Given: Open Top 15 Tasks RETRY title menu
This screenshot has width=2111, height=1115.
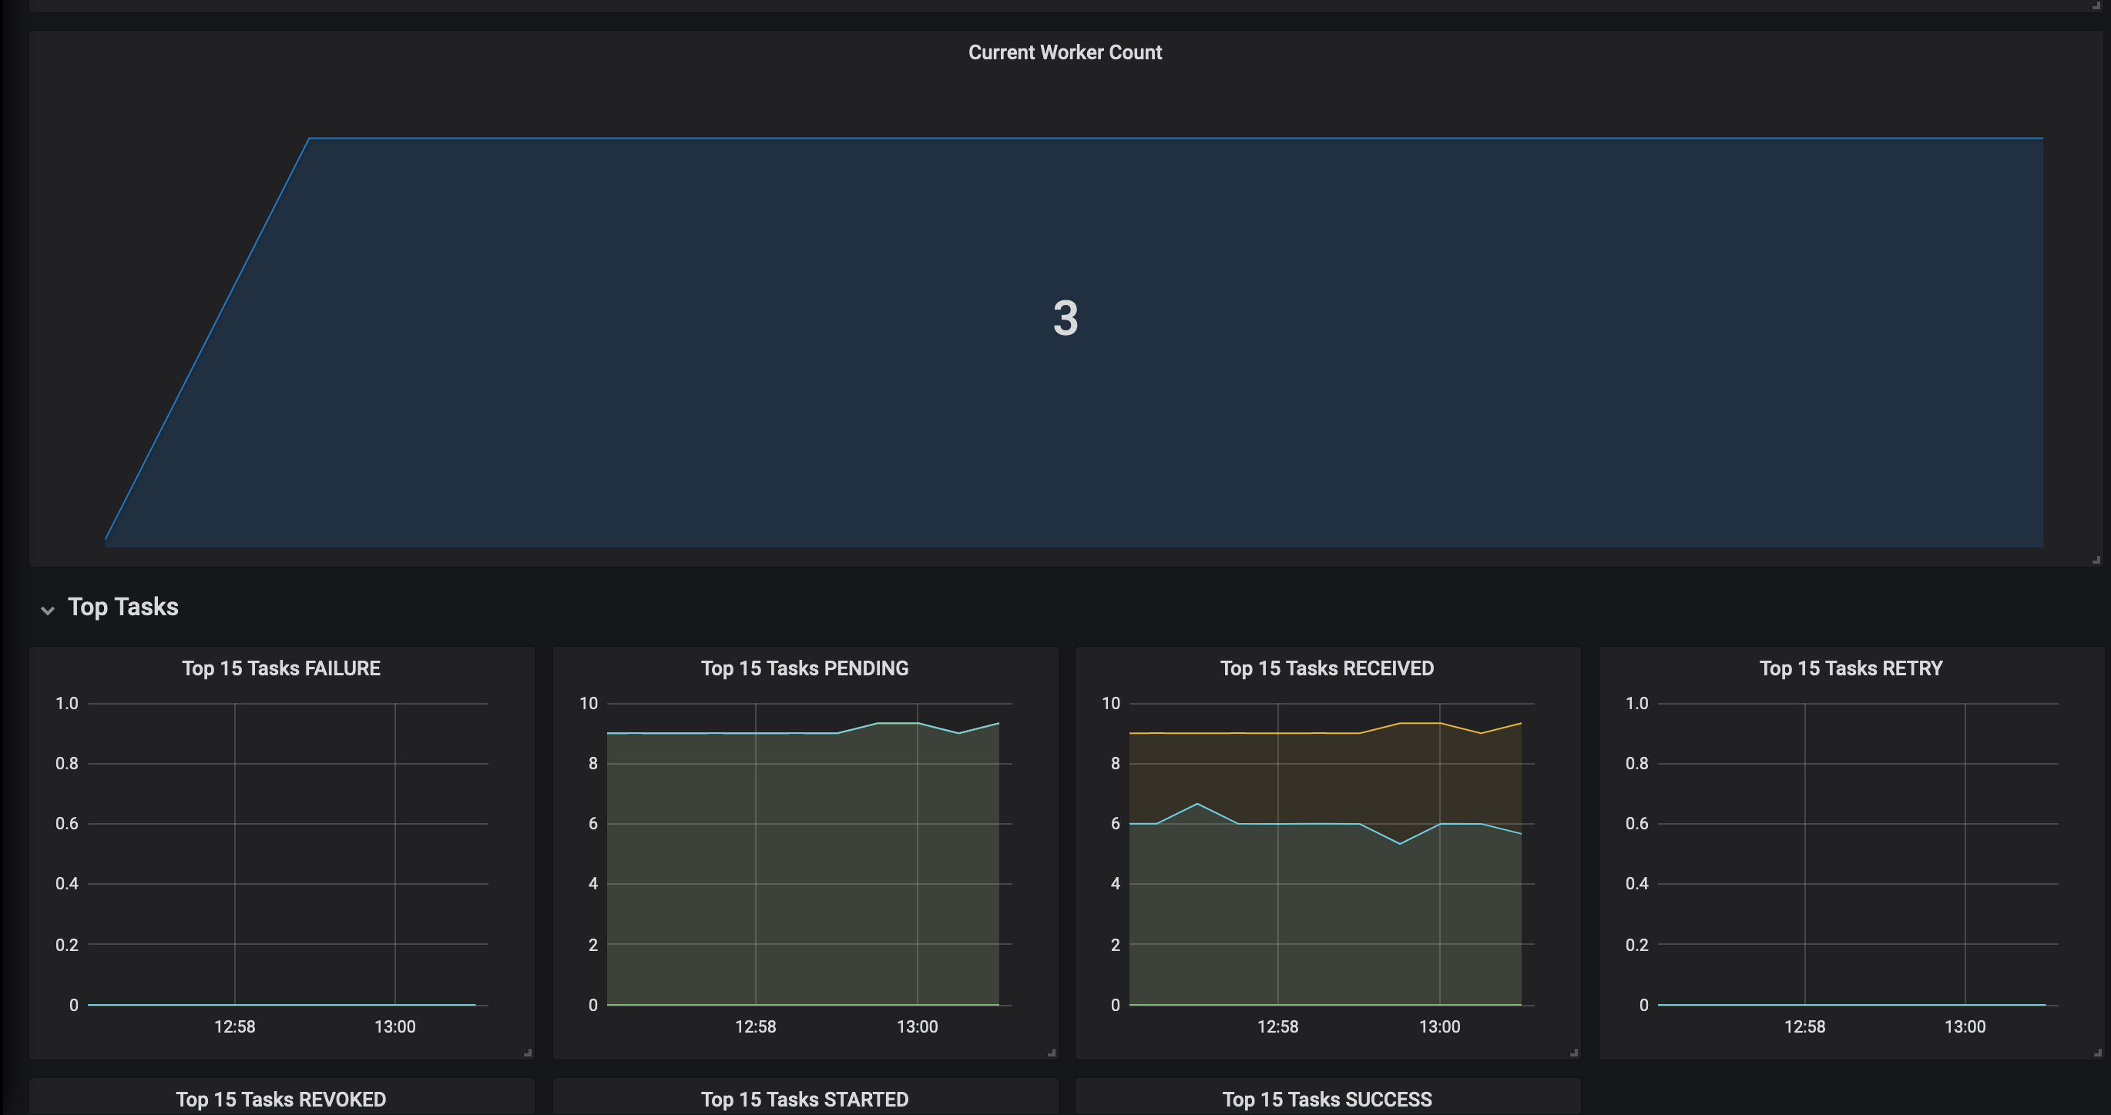Looking at the screenshot, I should 1851,668.
